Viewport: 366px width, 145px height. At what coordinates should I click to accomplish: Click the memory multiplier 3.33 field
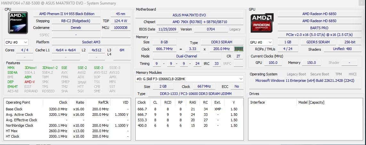[193, 49]
